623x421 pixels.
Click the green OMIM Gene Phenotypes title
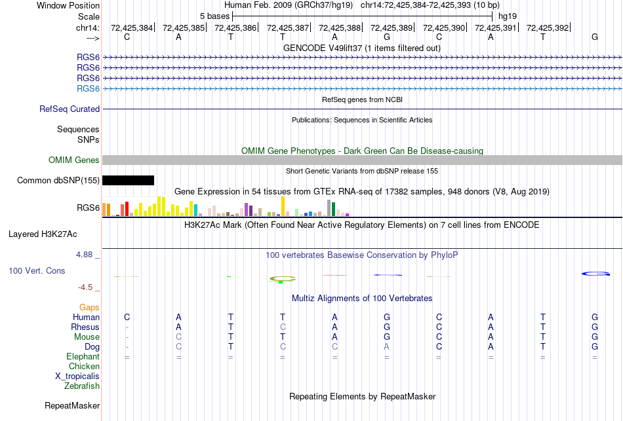coord(362,151)
